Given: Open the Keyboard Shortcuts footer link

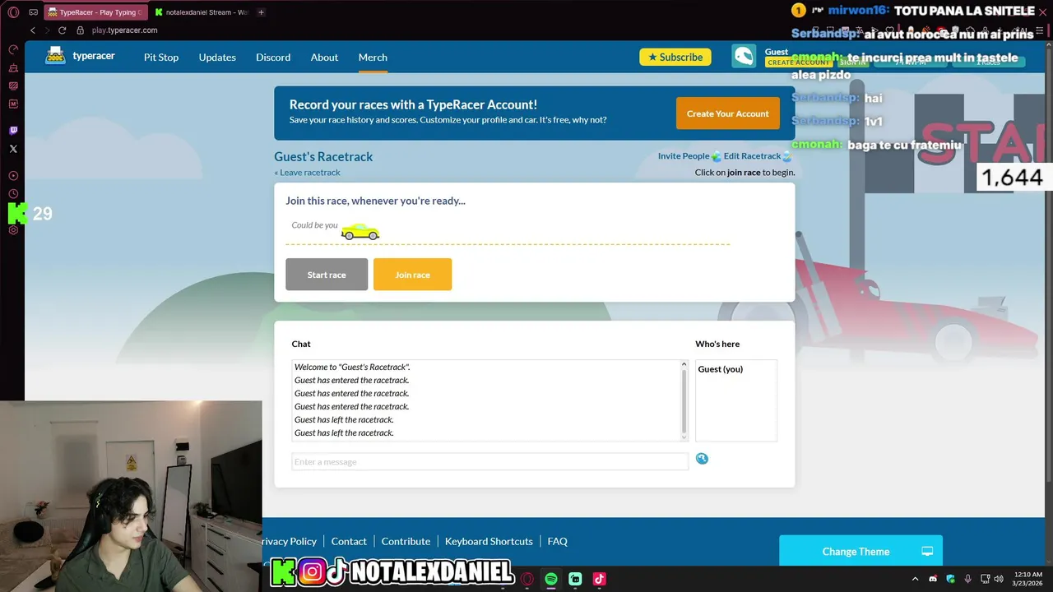Looking at the screenshot, I should (x=489, y=541).
